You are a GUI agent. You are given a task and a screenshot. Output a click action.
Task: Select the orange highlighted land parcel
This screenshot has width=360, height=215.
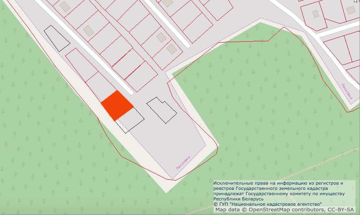coord(117,105)
